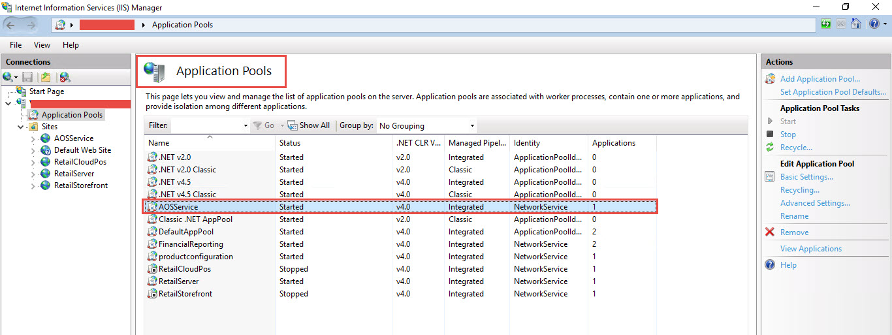Select the .NET v2.0 Classic pool name
Image resolution: width=892 pixels, height=335 pixels.
click(x=187, y=170)
